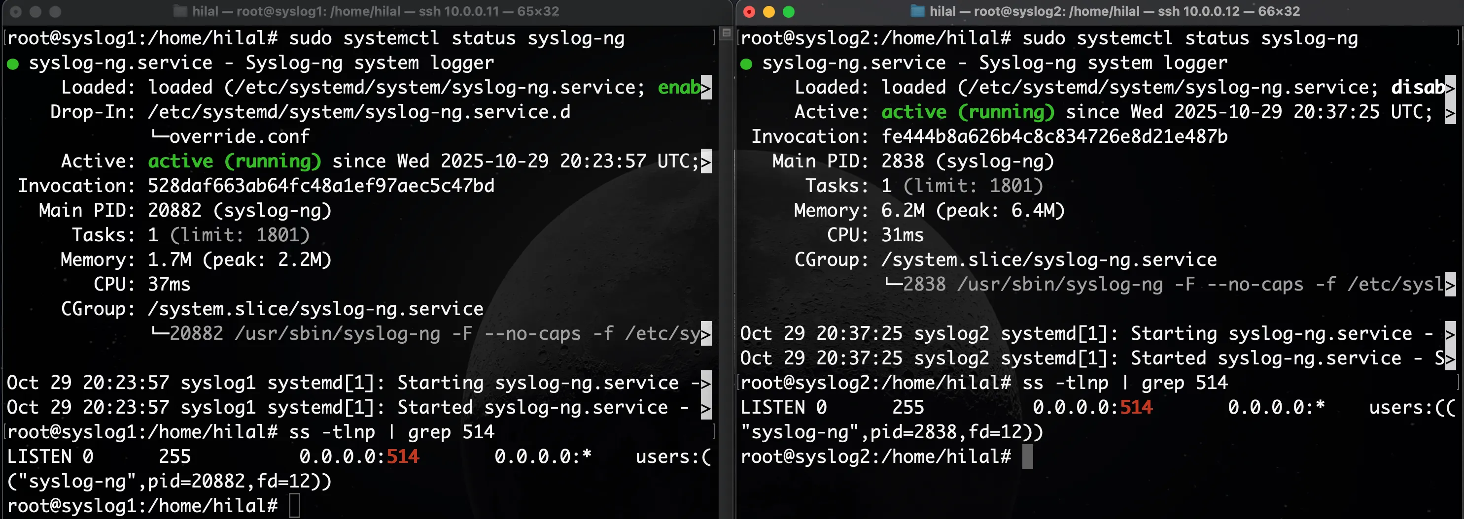Click the bold "disab" text in syslog2
Image resolution: width=1464 pixels, height=519 pixels.
click(1417, 88)
